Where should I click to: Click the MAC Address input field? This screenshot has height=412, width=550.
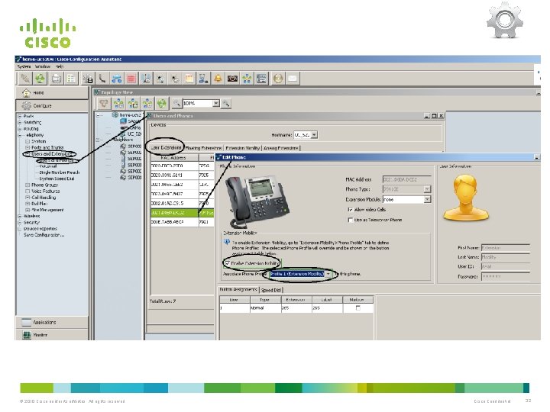pos(406,179)
